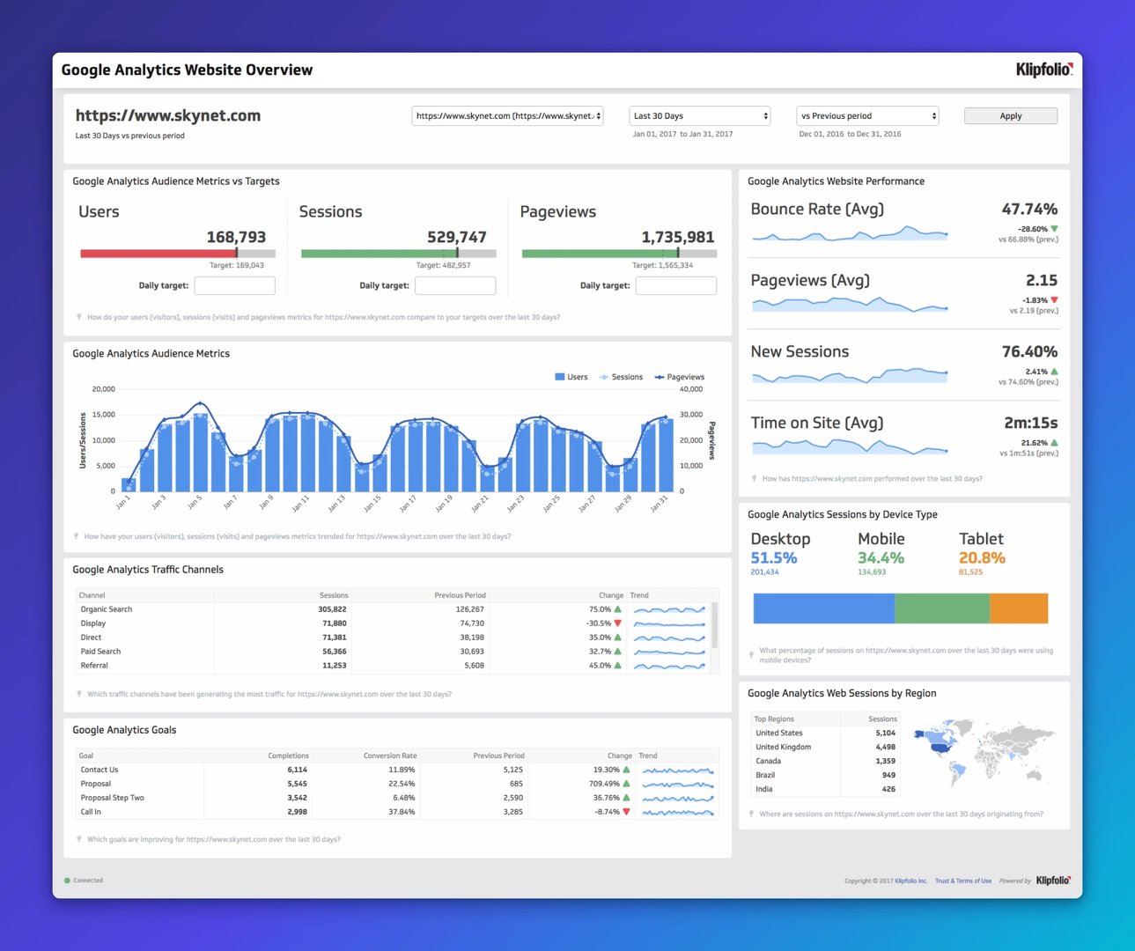The image size is (1135, 951).
Task: Click the world map sessions by region
Action: point(984,754)
